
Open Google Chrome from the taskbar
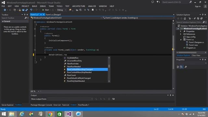50,114
